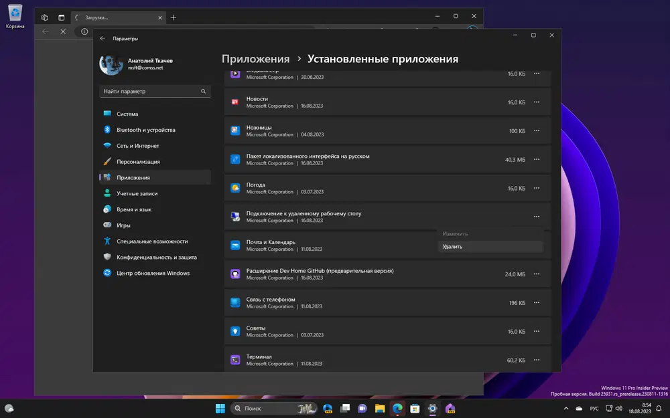
Task: Click the Найти параметр search field
Action: pos(155,91)
